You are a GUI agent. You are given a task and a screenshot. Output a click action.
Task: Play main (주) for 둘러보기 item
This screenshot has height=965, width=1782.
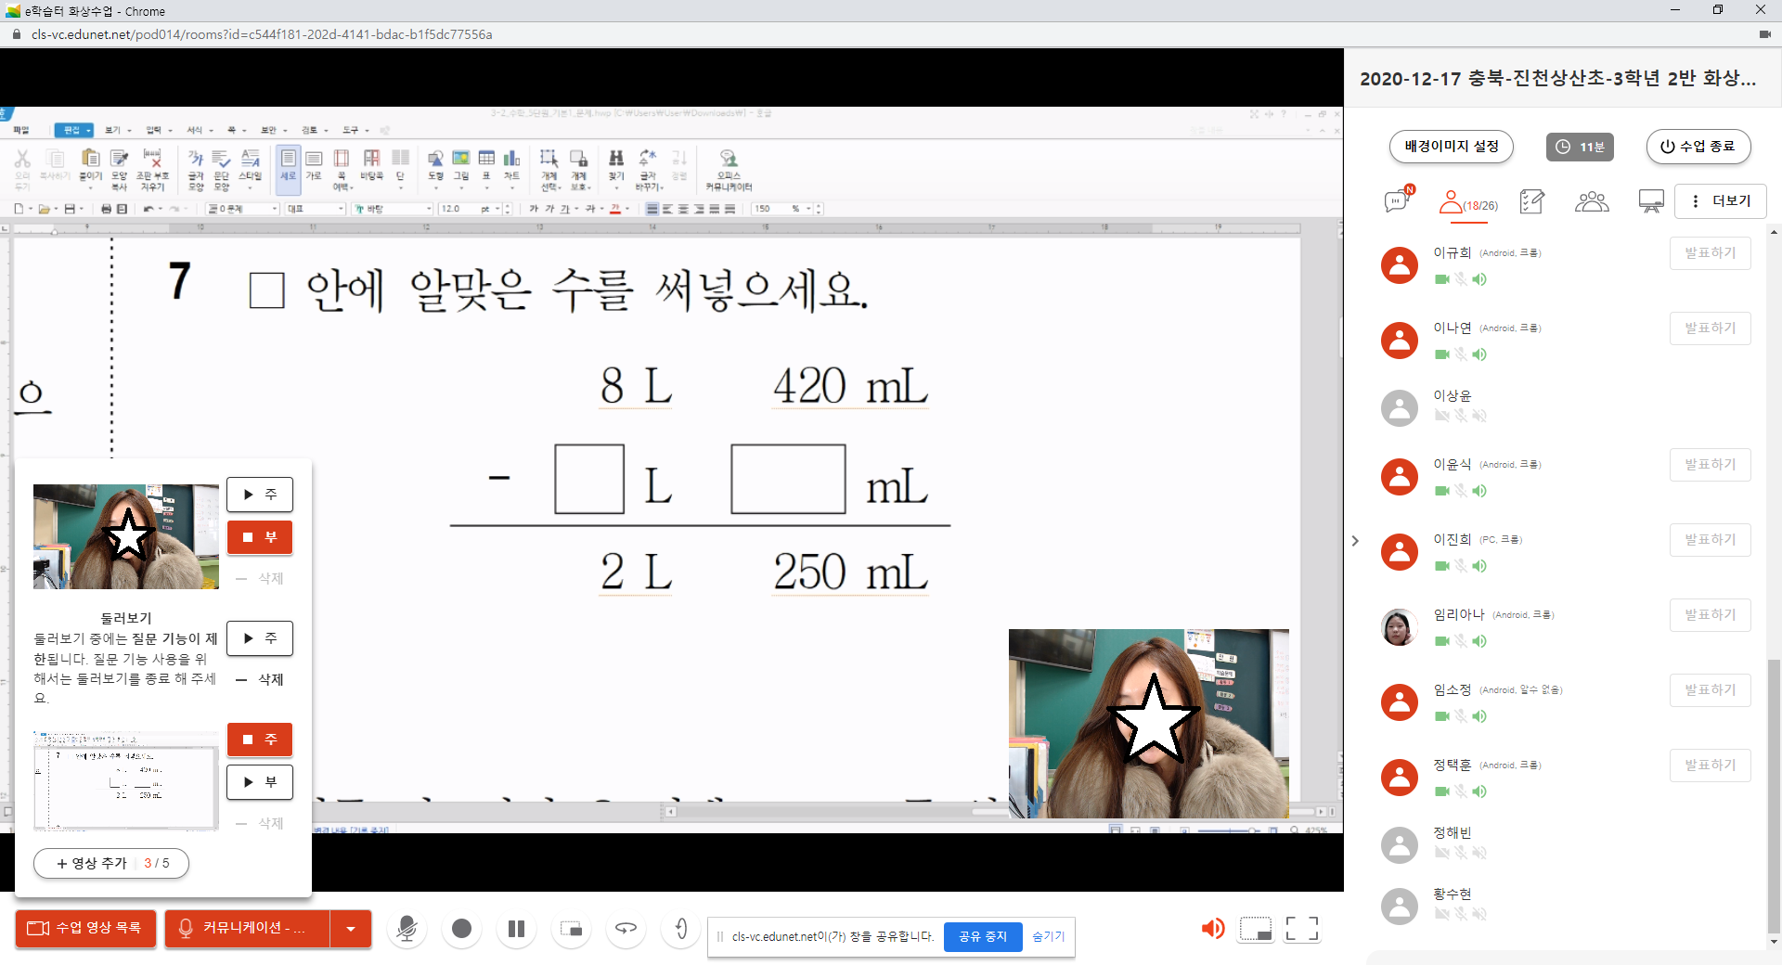point(260,638)
